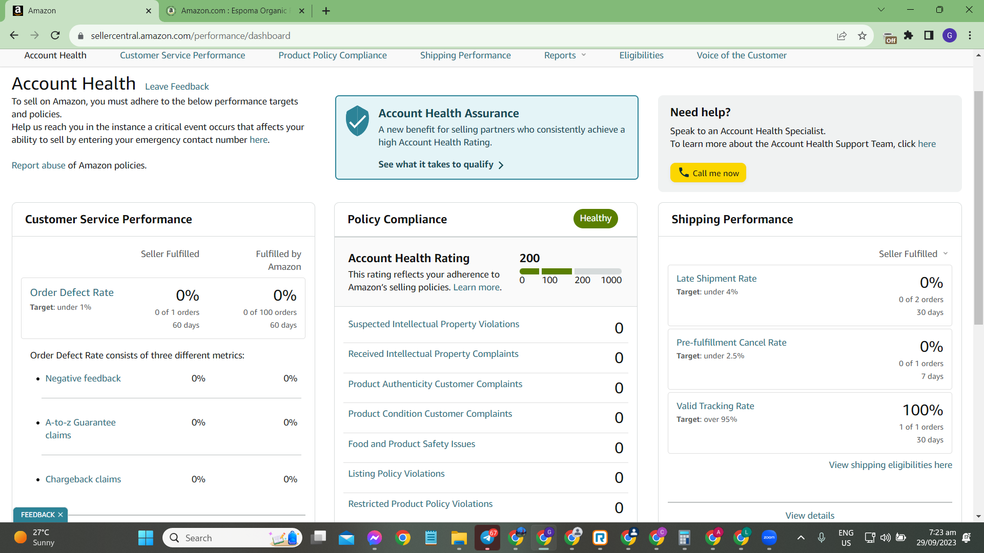The height and width of the screenshot is (553, 984).
Task: Open Pre-fulfillment Cancel Rate details
Action: [731, 343]
